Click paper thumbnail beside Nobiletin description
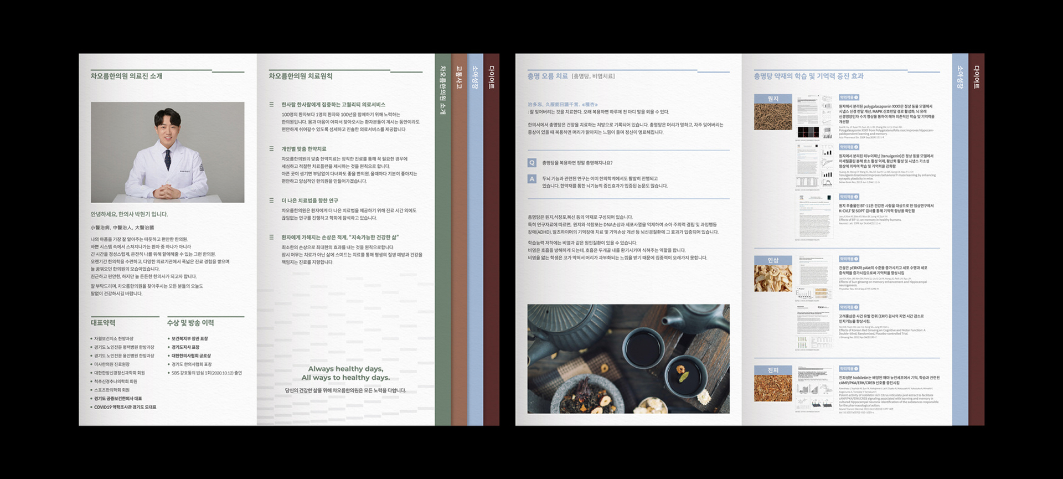 (814, 388)
